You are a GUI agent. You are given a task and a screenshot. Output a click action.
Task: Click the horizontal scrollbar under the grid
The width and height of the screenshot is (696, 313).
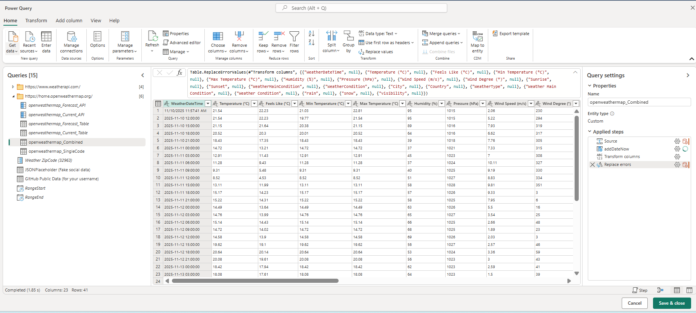click(255, 281)
